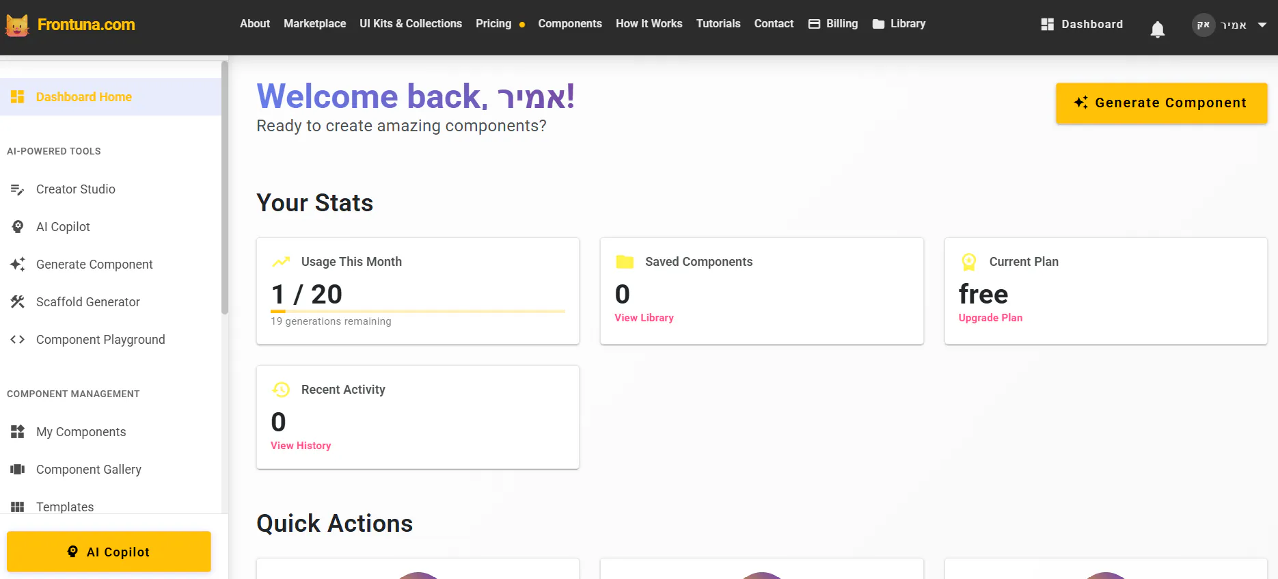Open the Pricing page
Image resolution: width=1278 pixels, height=579 pixels.
(493, 24)
